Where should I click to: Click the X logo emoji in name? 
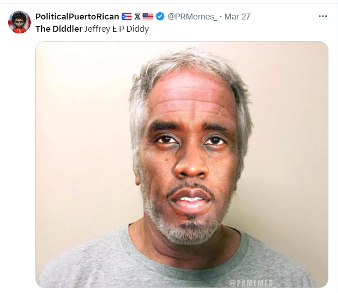[x=137, y=17]
